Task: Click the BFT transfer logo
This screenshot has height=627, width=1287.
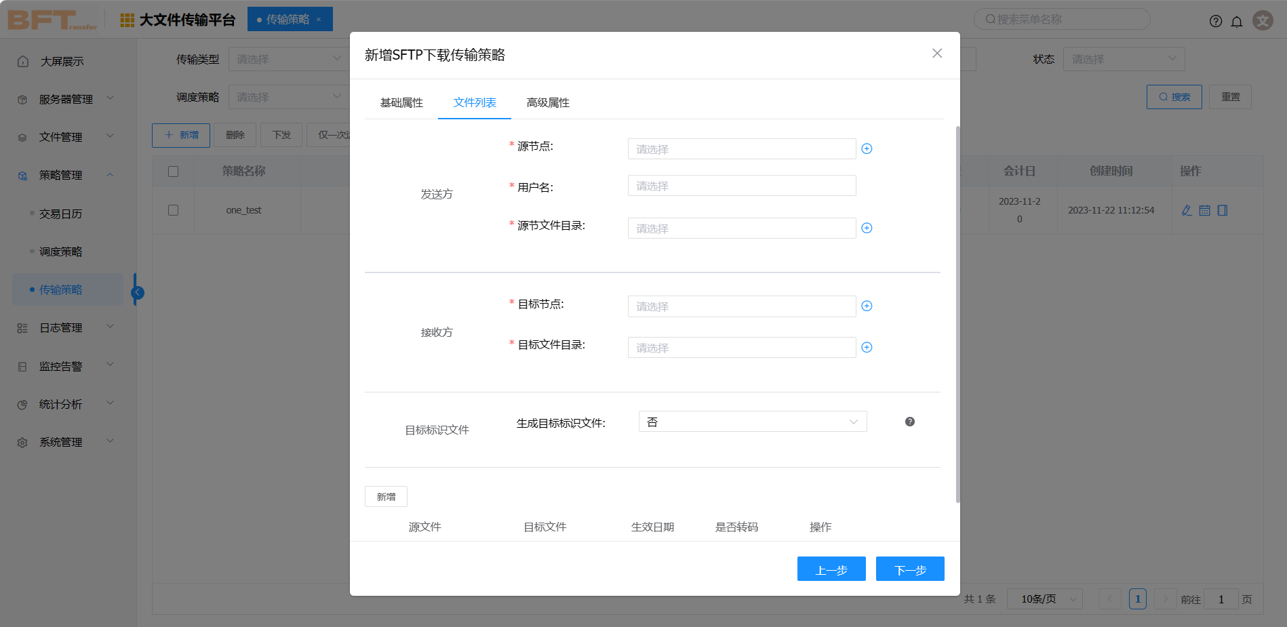Action: pyautogui.click(x=52, y=20)
